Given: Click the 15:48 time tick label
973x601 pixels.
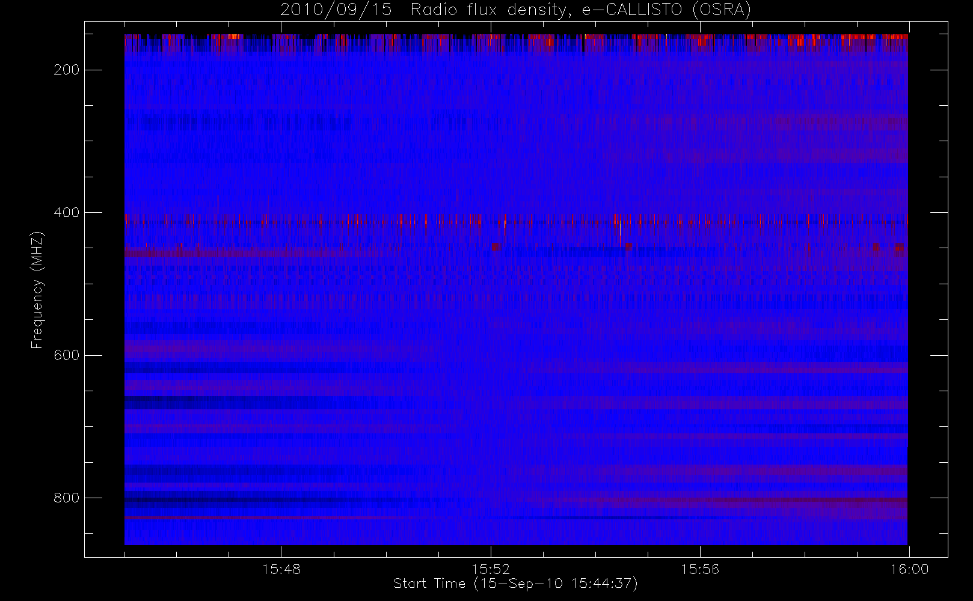Looking at the screenshot, I should [x=281, y=569].
